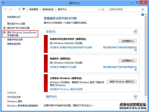Viewport: 149px width, 112px height.
Task: Click the scrollbar up arrow
Action: [146, 15]
